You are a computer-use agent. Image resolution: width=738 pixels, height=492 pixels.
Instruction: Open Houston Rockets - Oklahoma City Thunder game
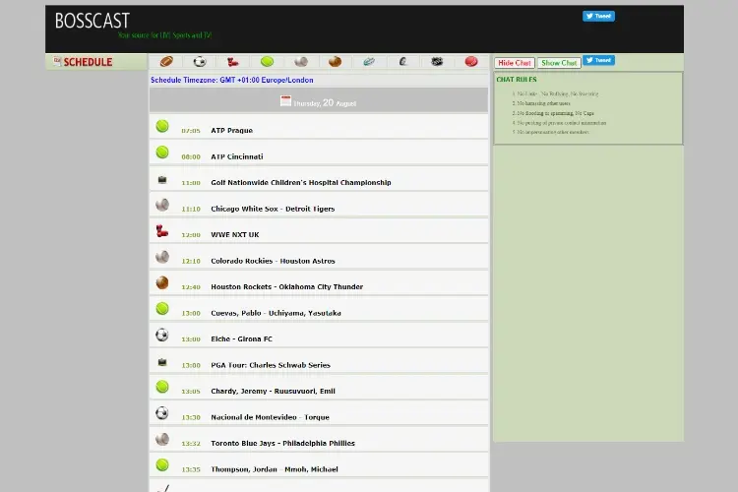286,286
